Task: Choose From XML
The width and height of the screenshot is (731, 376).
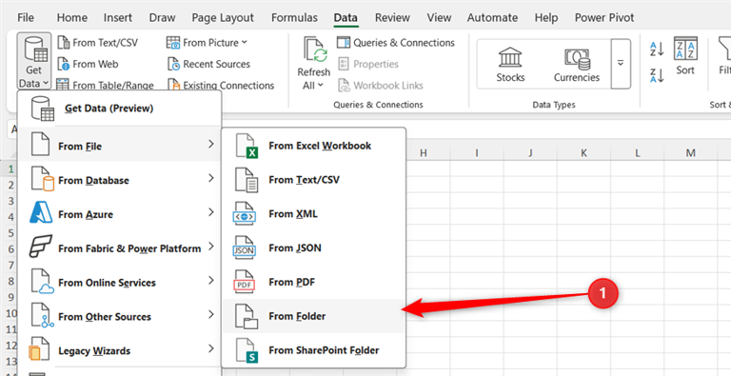Action: click(314, 213)
